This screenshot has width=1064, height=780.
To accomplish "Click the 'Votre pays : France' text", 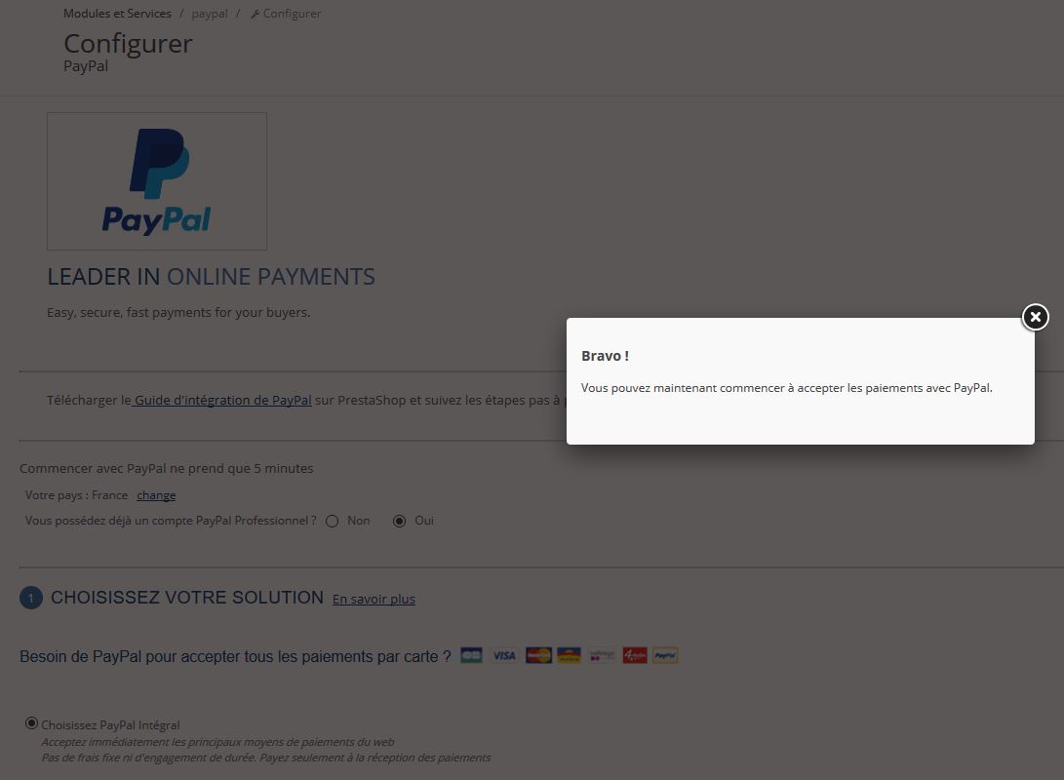I will (x=77, y=495).
